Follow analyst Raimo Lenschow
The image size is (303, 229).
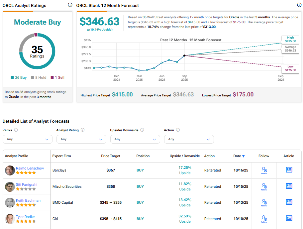tap(264, 171)
